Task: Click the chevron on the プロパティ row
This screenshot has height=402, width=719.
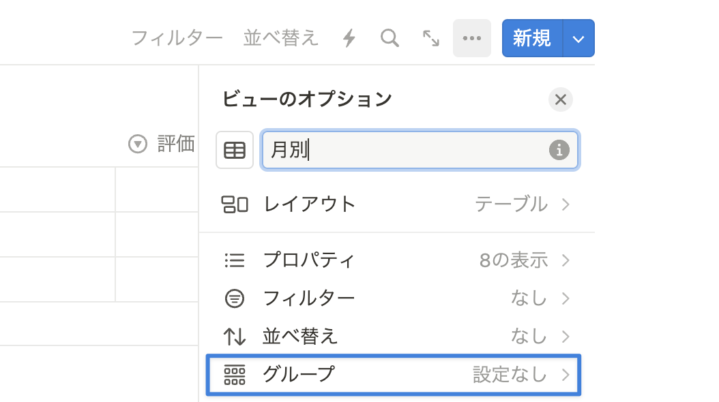Action: pyautogui.click(x=566, y=260)
